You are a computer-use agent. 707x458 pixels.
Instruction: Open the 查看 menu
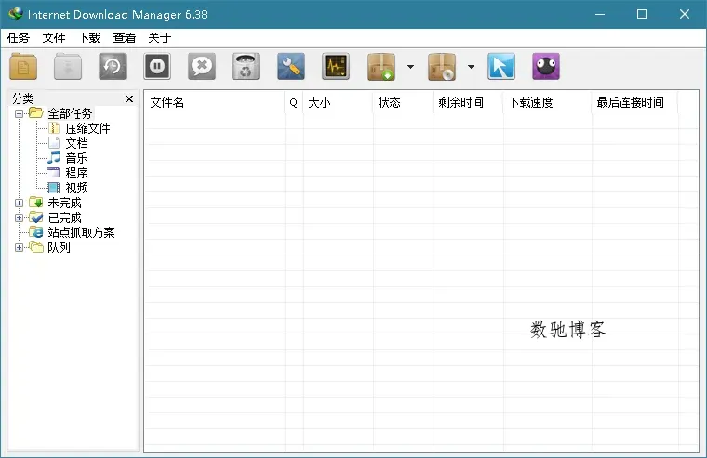(x=125, y=38)
